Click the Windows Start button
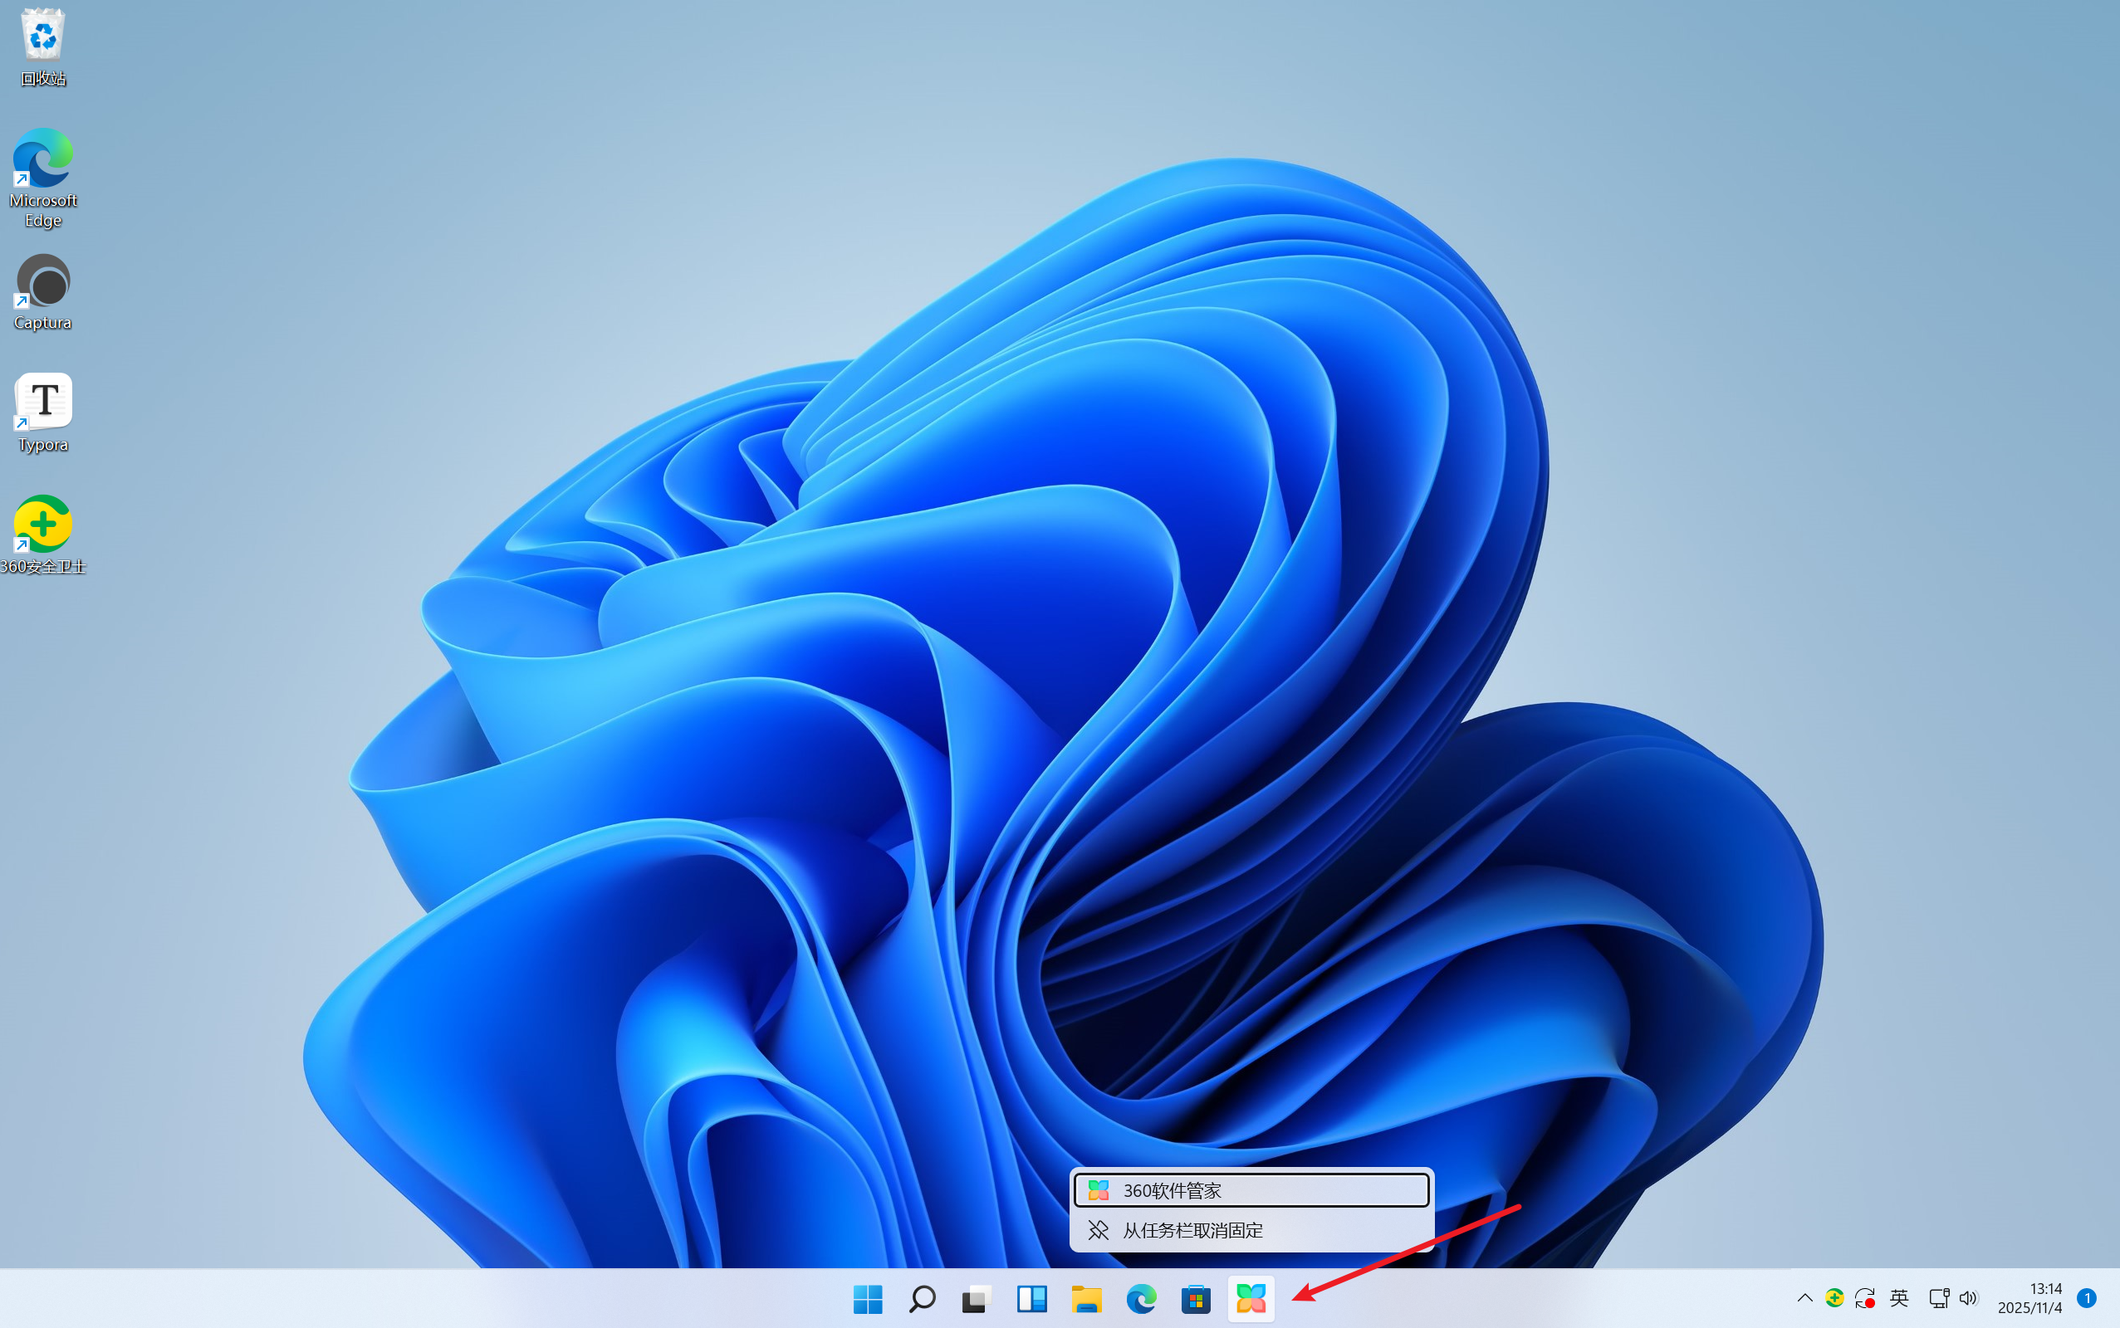Viewport: 2120px width, 1328px height. 868,1298
